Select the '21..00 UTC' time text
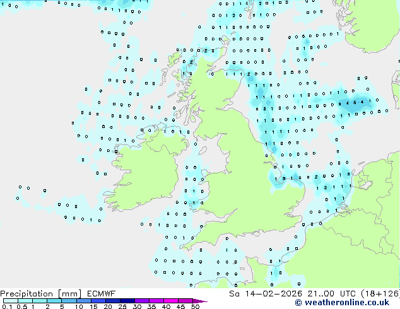Viewport: 400px width, 309px height. [331, 294]
